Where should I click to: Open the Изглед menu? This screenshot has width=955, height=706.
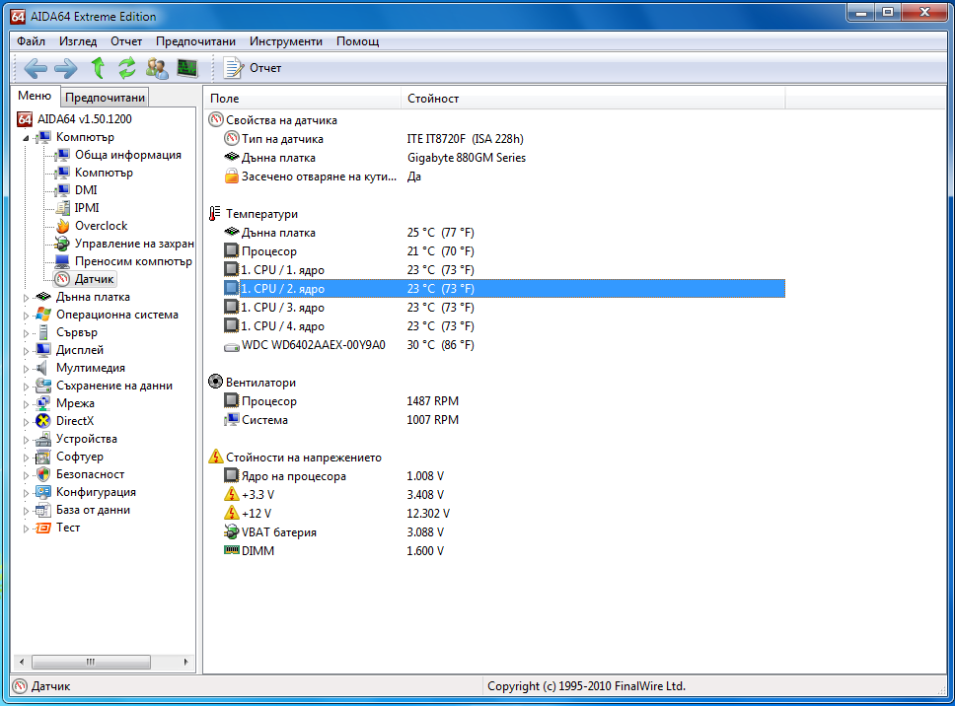[78, 41]
